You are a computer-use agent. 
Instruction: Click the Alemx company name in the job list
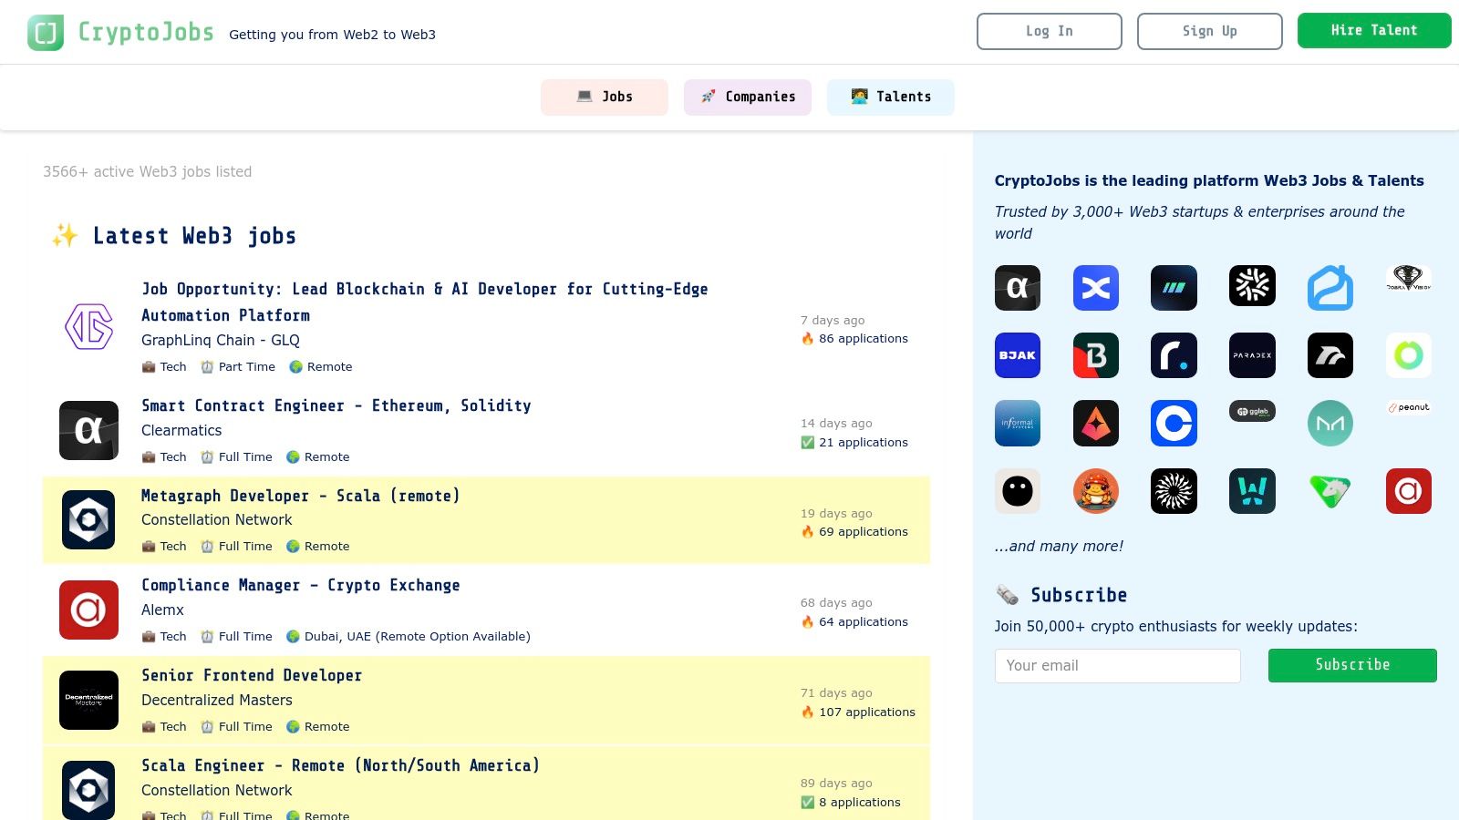click(162, 610)
